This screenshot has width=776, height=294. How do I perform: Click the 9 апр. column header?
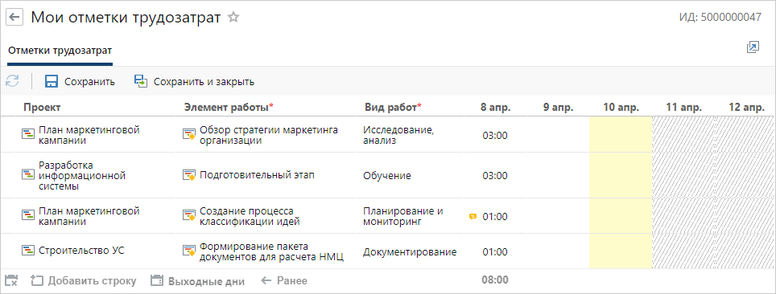point(558,107)
